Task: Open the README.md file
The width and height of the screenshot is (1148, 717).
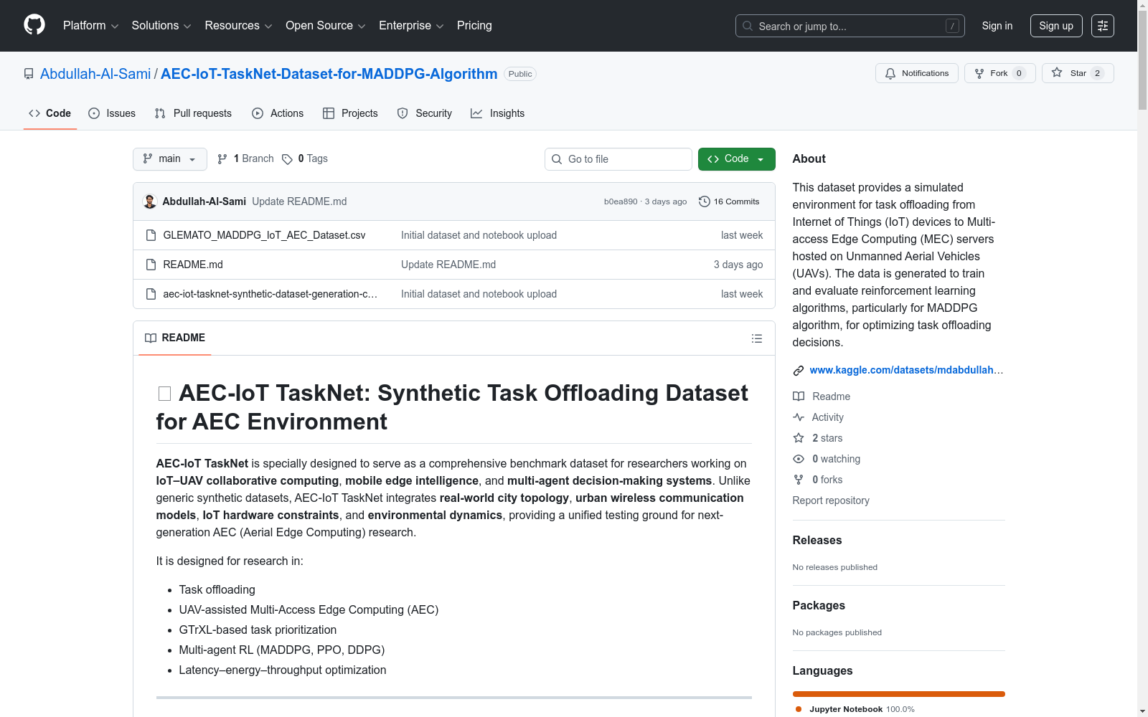Action: click(193, 265)
